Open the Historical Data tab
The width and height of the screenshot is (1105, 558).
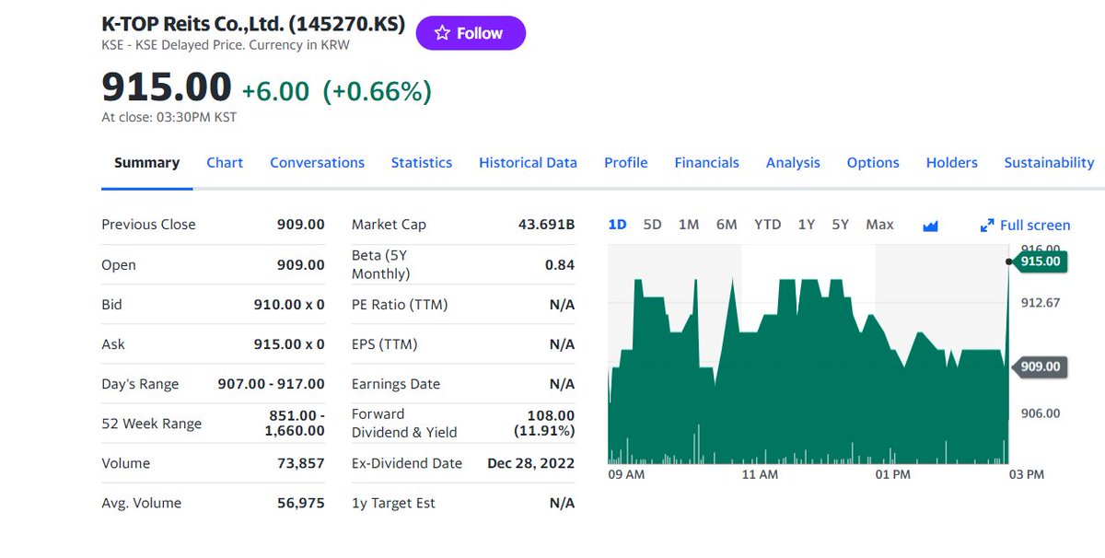coord(528,163)
